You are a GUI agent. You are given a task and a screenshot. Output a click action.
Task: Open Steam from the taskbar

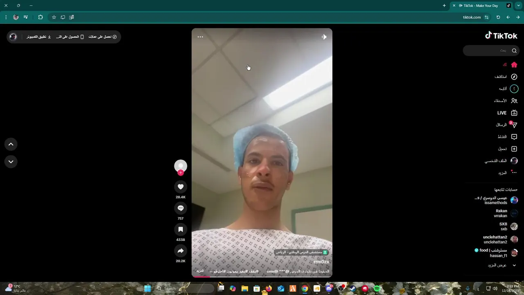(x=353, y=288)
